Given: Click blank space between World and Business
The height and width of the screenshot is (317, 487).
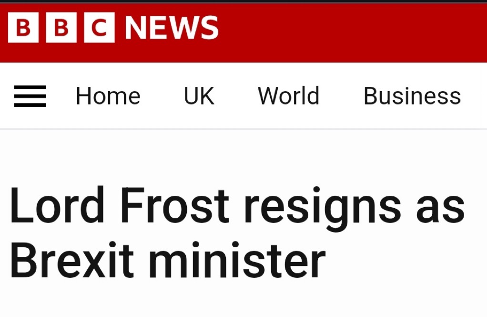Looking at the screenshot, I should [x=341, y=96].
